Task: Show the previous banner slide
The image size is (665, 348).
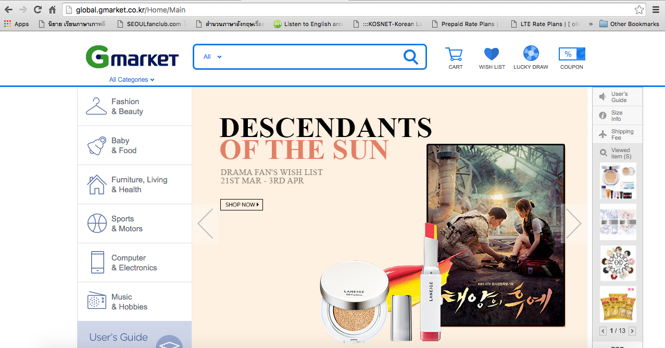Action: click(x=205, y=223)
